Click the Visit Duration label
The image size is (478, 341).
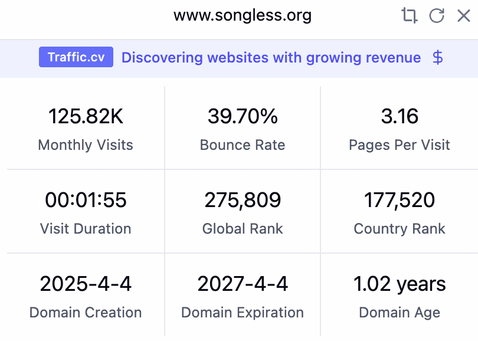(86, 228)
